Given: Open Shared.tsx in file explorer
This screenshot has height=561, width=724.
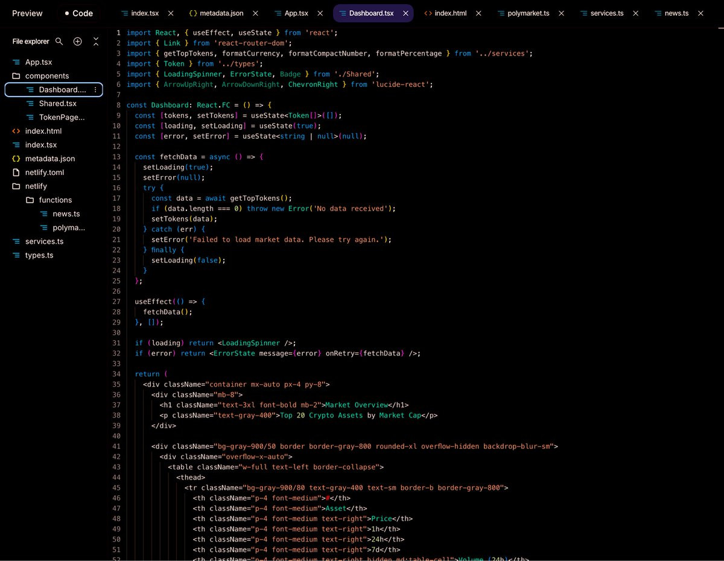Looking at the screenshot, I should pos(57,104).
